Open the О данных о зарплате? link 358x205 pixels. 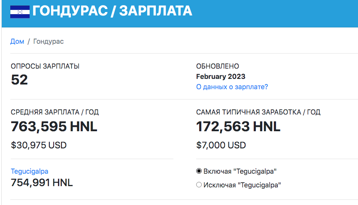232,87
